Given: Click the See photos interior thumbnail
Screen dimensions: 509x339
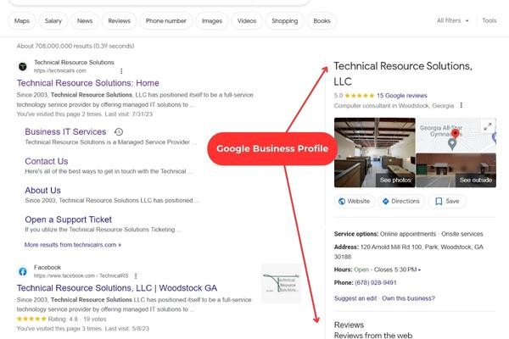Looking at the screenshot, I should (x=375, y=153).
